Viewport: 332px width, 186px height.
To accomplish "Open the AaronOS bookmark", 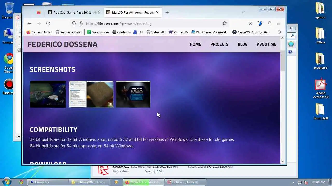I will click(x=251, y=32).
